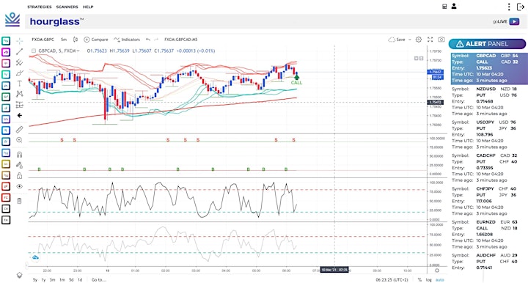Toggle magnet mode in drawing toolbar
Viewport: 528px width, 283px height.
[x=20, y=155]
